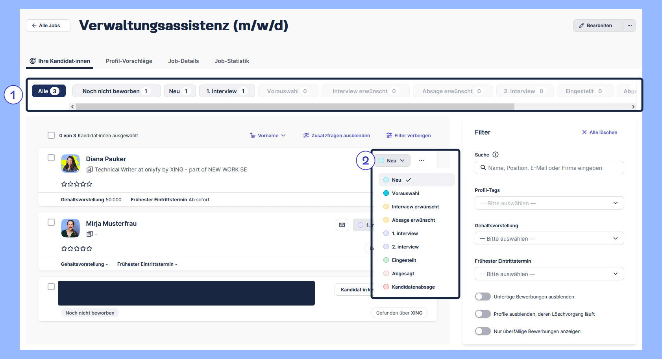Open the Vorname sorting dropdown
Viewport: 662px width, 359px height.
[268, 135]
